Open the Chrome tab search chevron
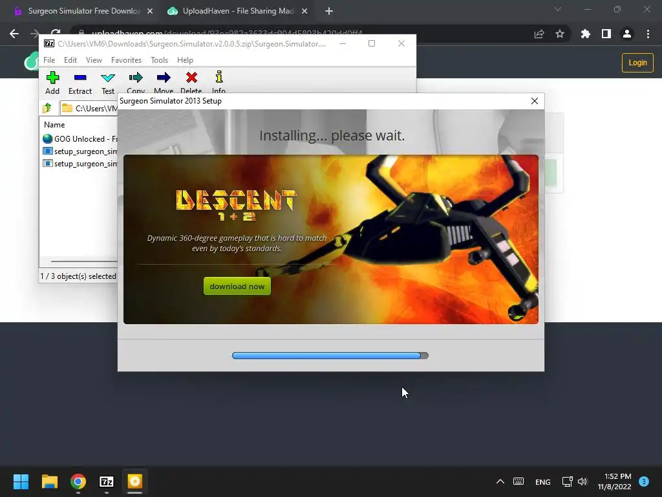 (x=558, y=9)
